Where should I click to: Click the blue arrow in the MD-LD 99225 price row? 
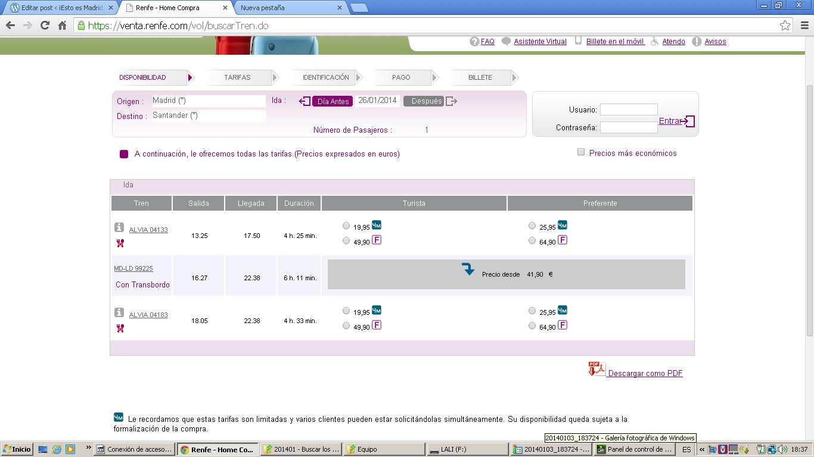(x=468, y=270)
